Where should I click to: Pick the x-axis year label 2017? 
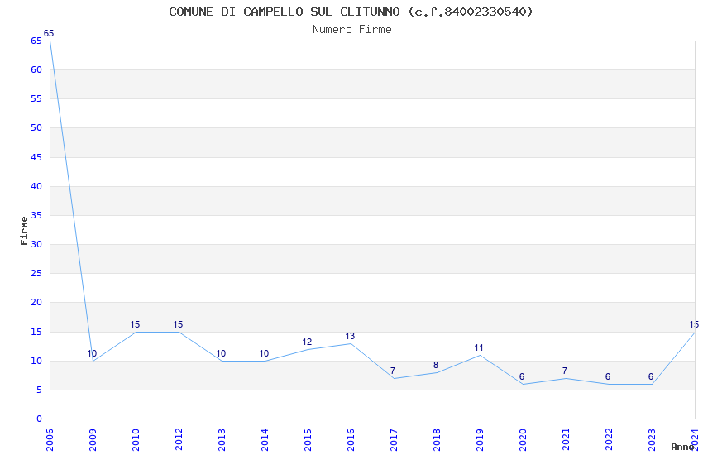[x=394, y=440]
